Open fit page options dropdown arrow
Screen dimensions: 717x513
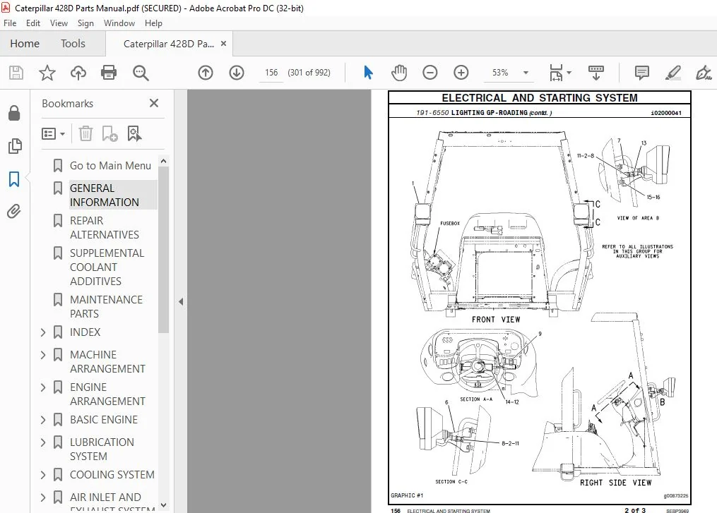point(569,73)
